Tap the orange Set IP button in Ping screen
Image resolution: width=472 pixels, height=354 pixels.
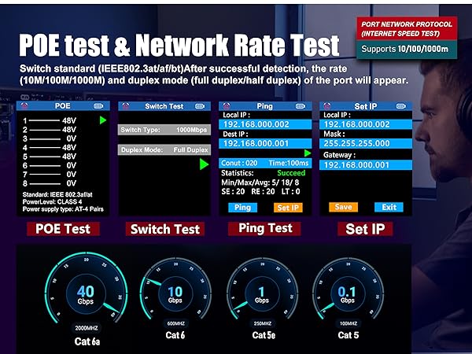coord(288,208)
